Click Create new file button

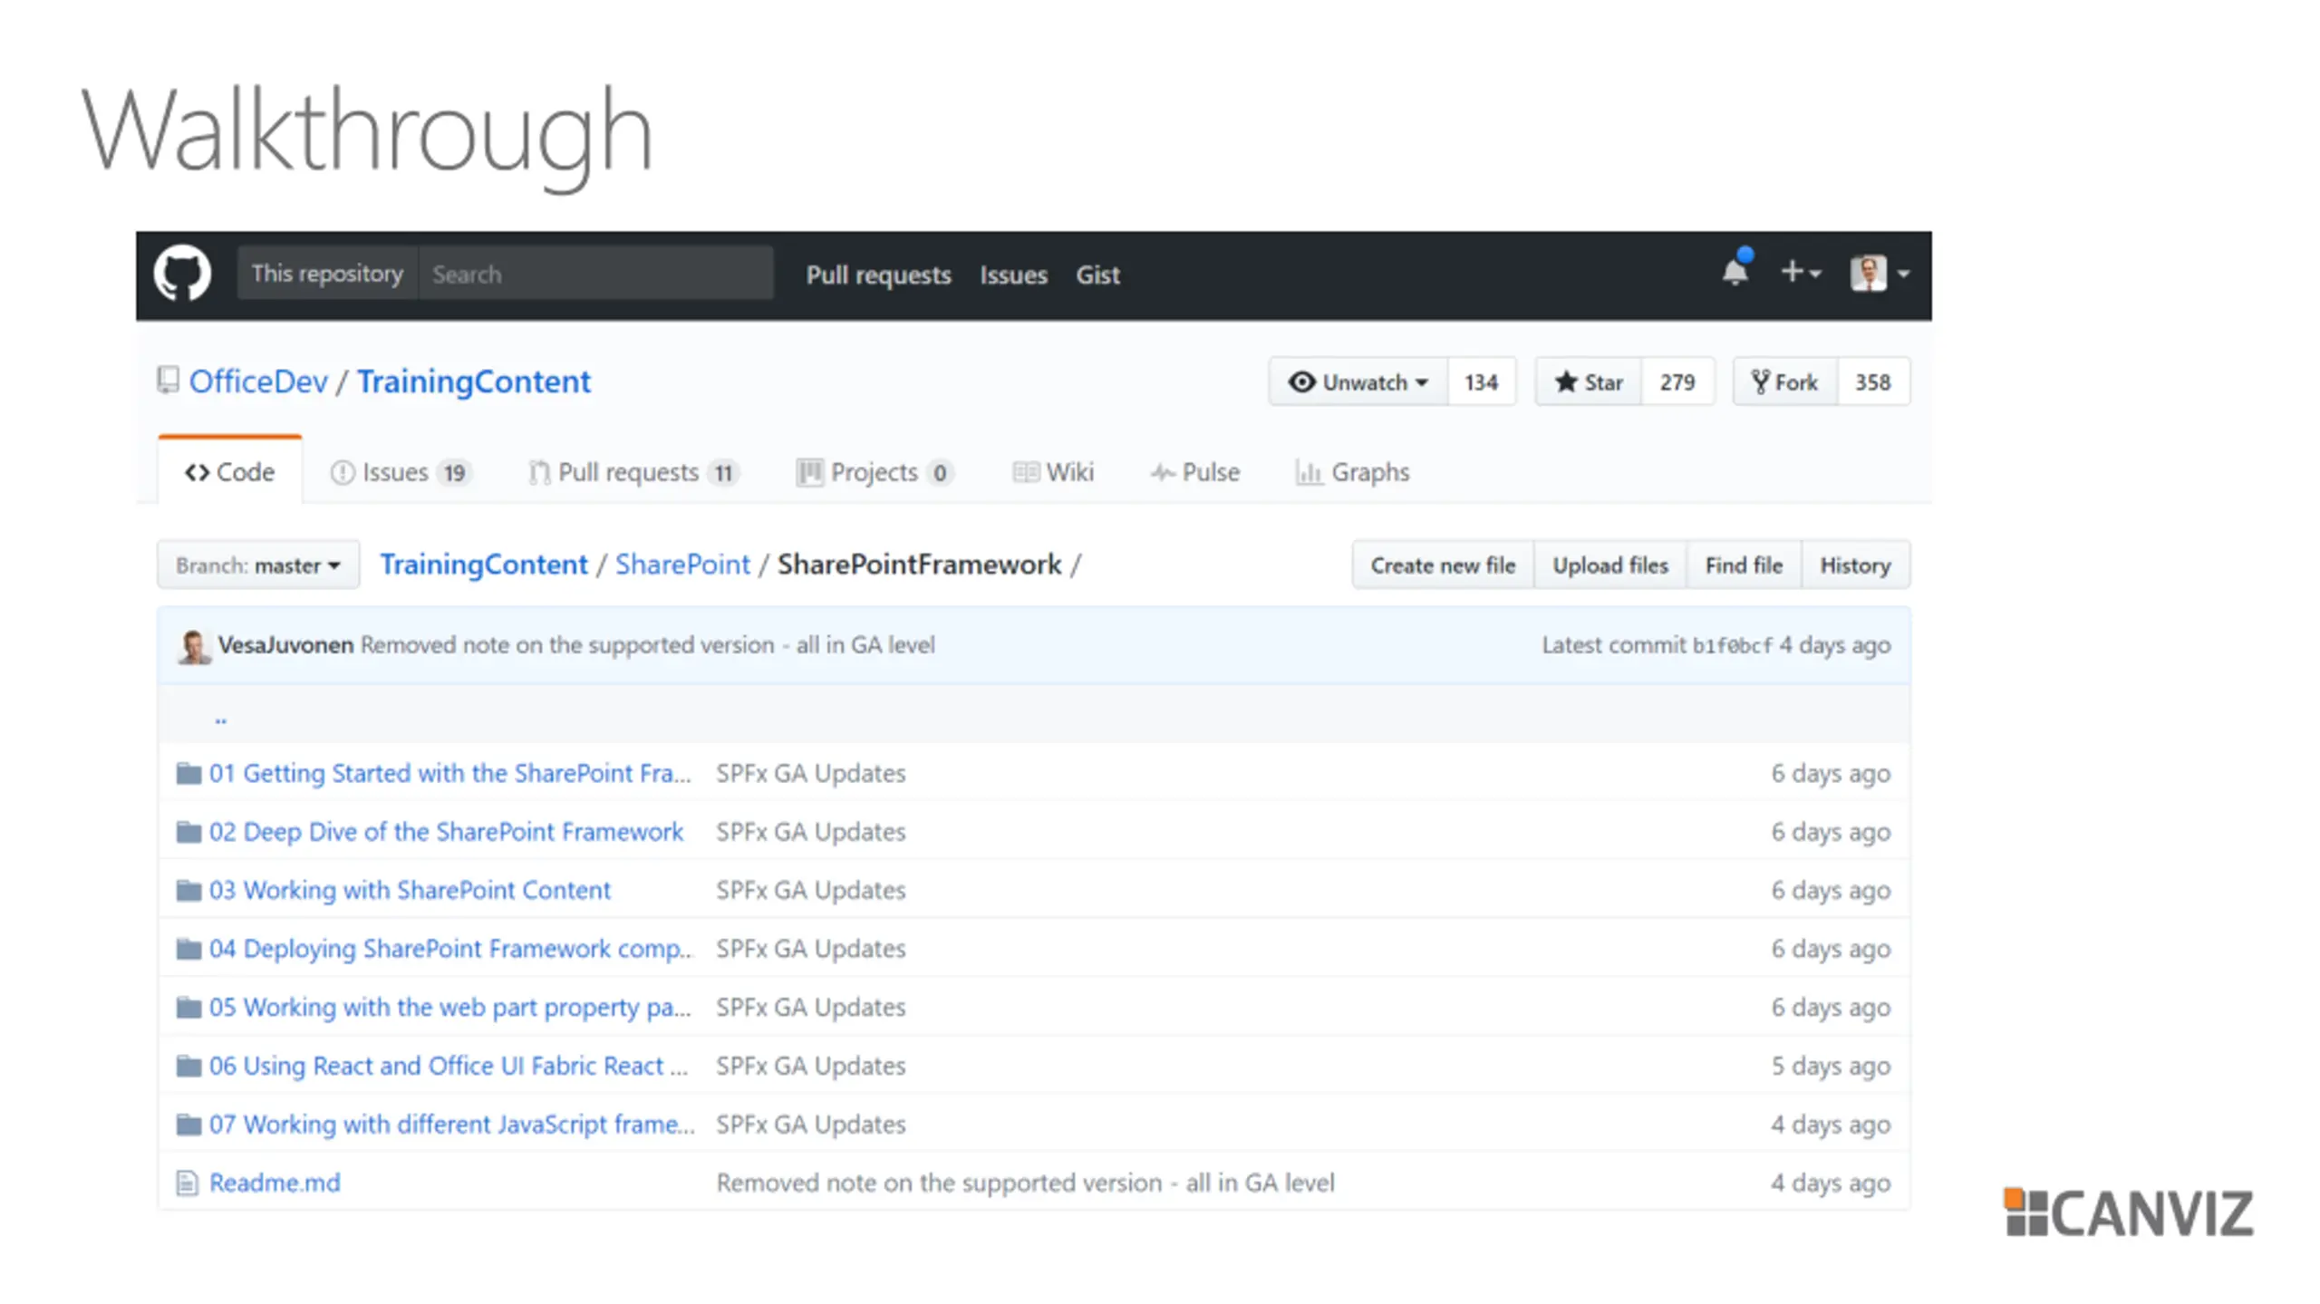coord(1443,565)
